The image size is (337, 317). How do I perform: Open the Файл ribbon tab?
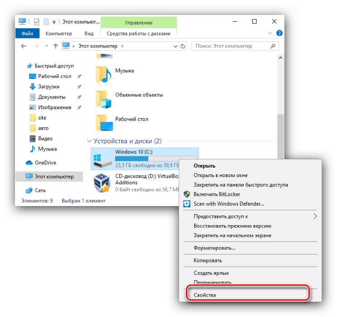click(27, 34)
